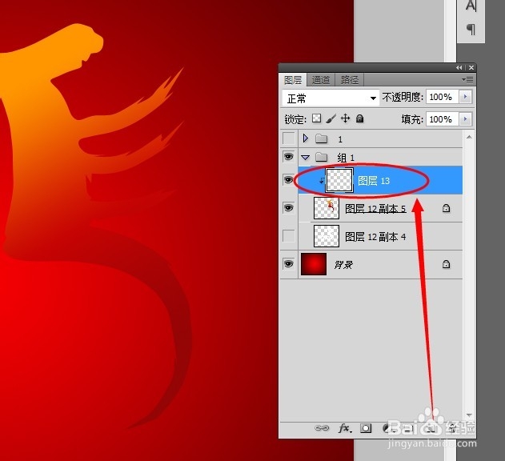
Task: Hide layer 图层 12 副本 5
Action: (289, 208)
